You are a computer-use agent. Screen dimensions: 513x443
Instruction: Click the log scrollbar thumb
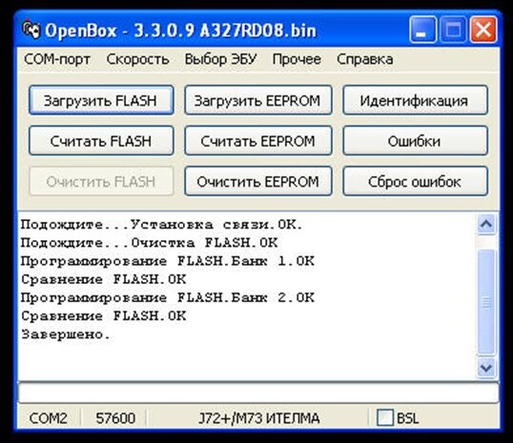486,302
